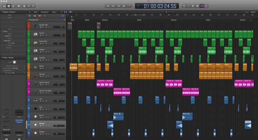Show the Toolbar via control bar icon
258x140 pixels.
point(13,6)
